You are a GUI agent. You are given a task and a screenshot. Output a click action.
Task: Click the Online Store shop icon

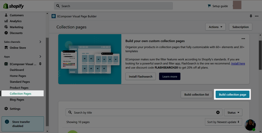click(x=6, y=48)
